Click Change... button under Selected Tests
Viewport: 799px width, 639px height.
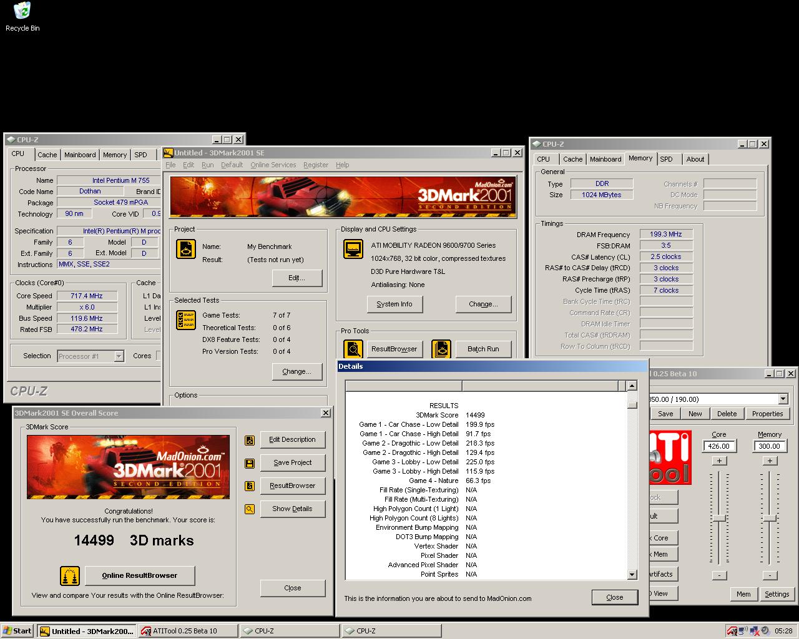297,371
